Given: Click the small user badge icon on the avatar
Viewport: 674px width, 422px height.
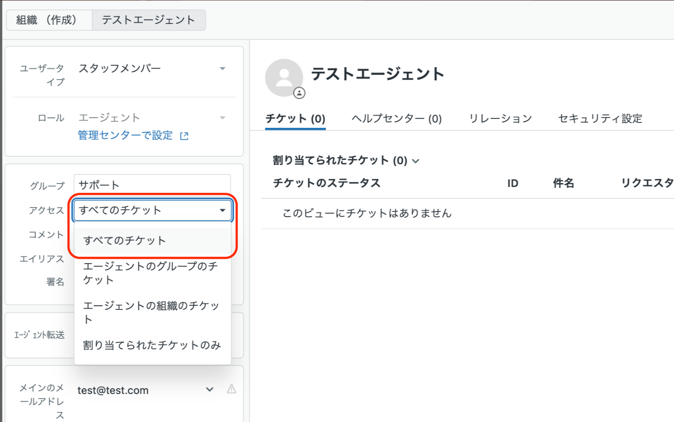Looking at the screenshot, I should 299,93.
